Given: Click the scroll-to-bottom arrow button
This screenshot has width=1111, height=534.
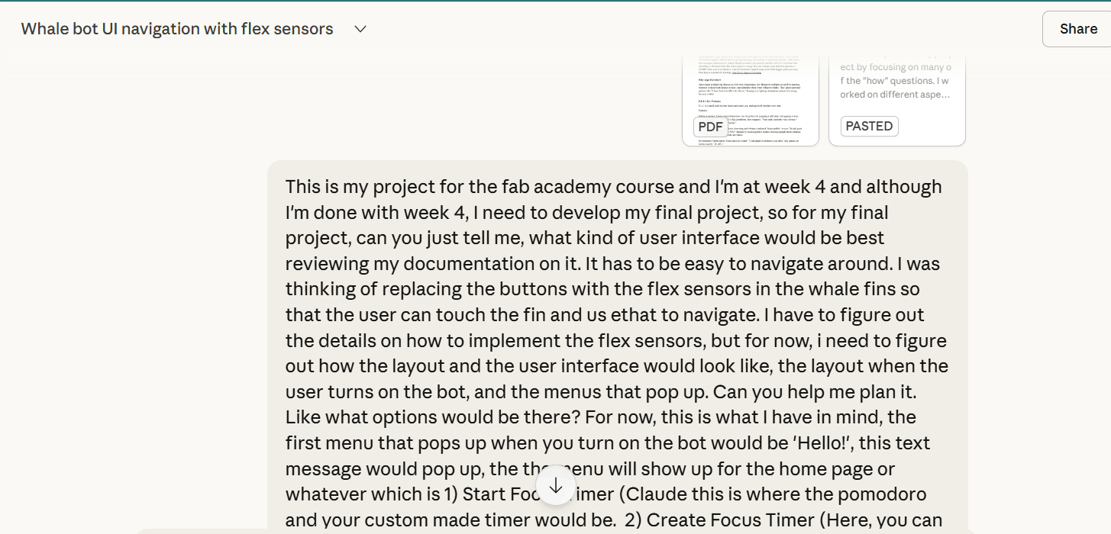Looking at the screenshot, I should 556,485.
